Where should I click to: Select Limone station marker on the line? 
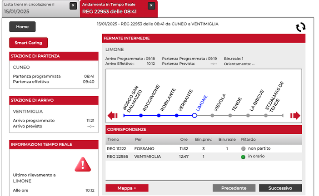coord(194,116)
